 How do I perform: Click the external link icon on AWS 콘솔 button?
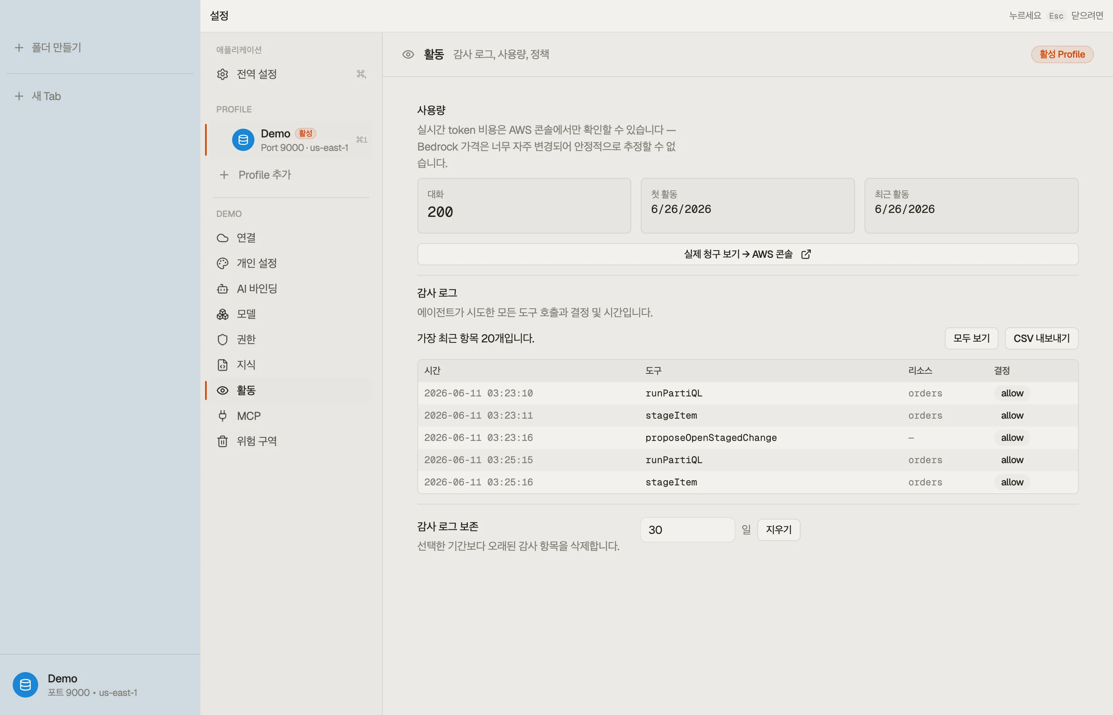click(806, 254)
